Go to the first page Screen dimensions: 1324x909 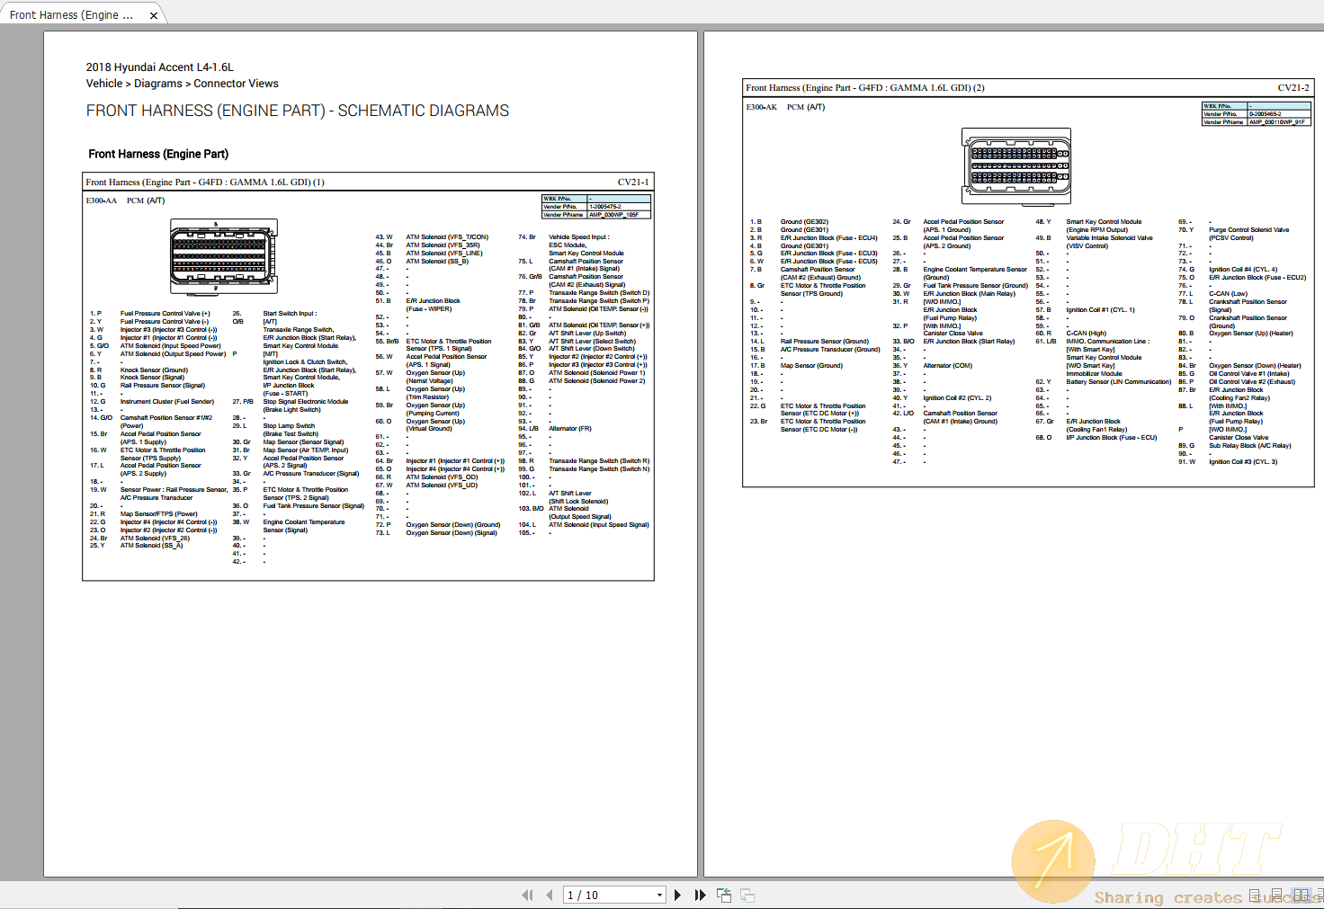[527, 895]
